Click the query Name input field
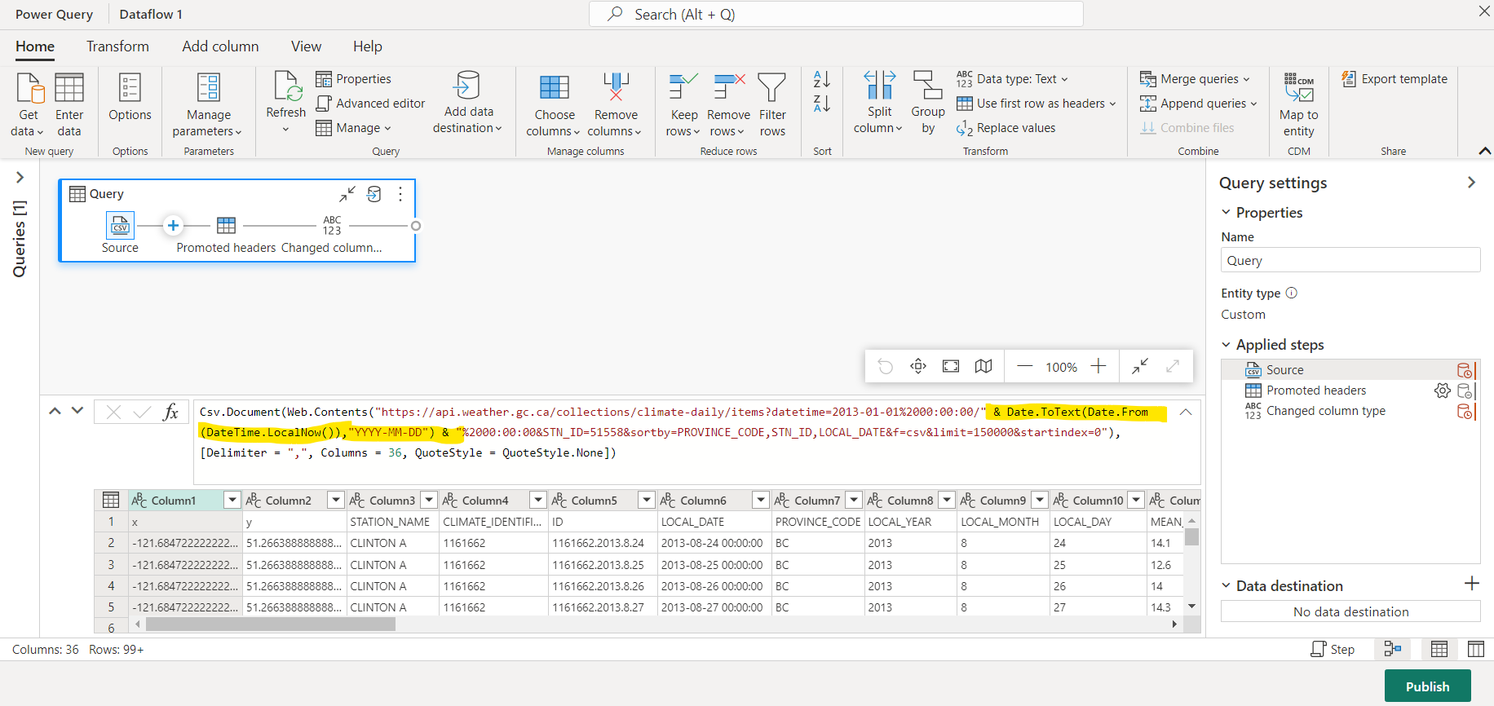This screenshot has height=706, width=1494. 1350,261
